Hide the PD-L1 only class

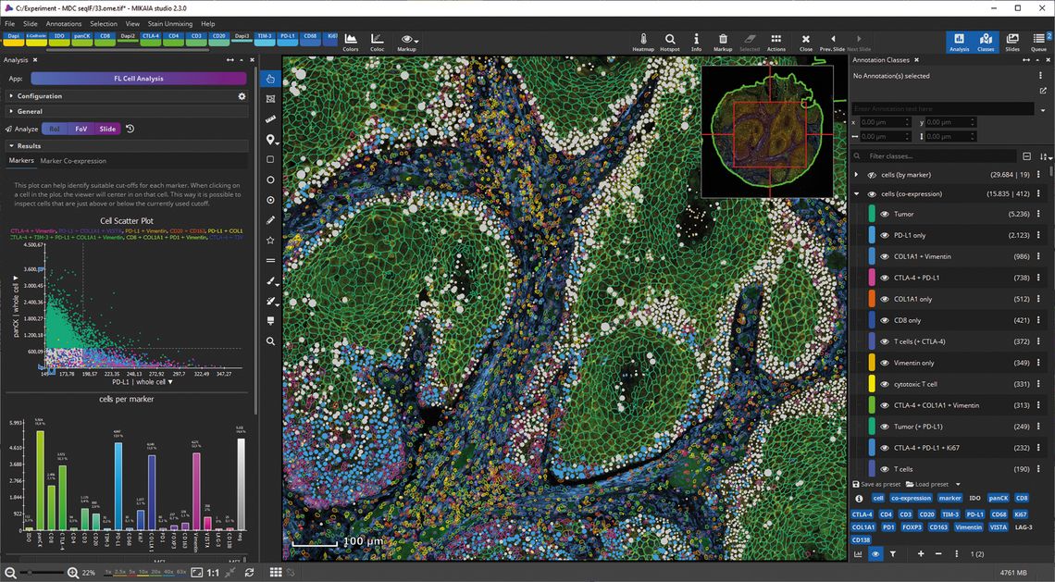tap(884, 235)
